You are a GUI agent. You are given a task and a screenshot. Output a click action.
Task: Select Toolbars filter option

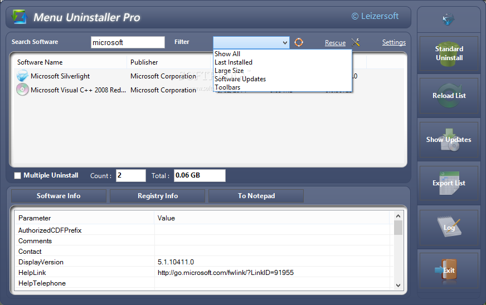click(x=283, y=87)
